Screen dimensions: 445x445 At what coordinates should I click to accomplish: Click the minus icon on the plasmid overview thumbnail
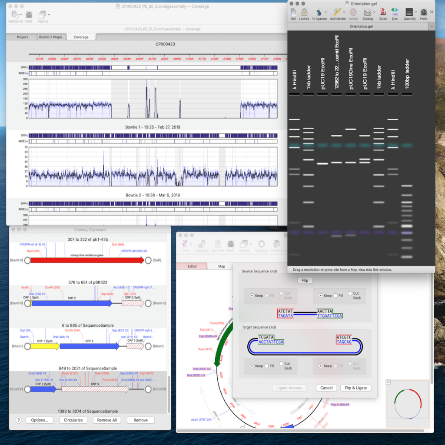click(x=388, y=382)
